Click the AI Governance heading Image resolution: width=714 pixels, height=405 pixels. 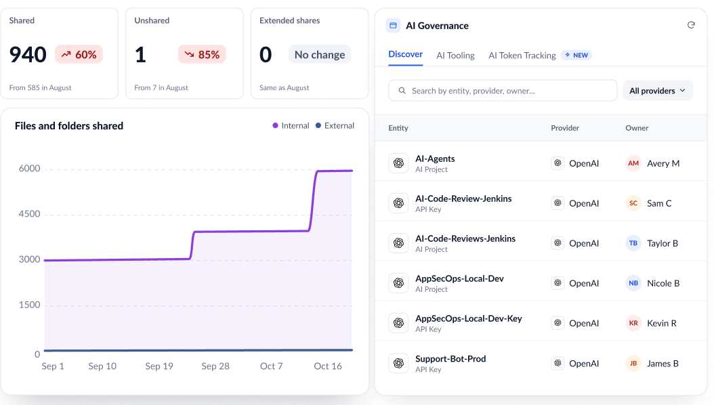point(437,26)
